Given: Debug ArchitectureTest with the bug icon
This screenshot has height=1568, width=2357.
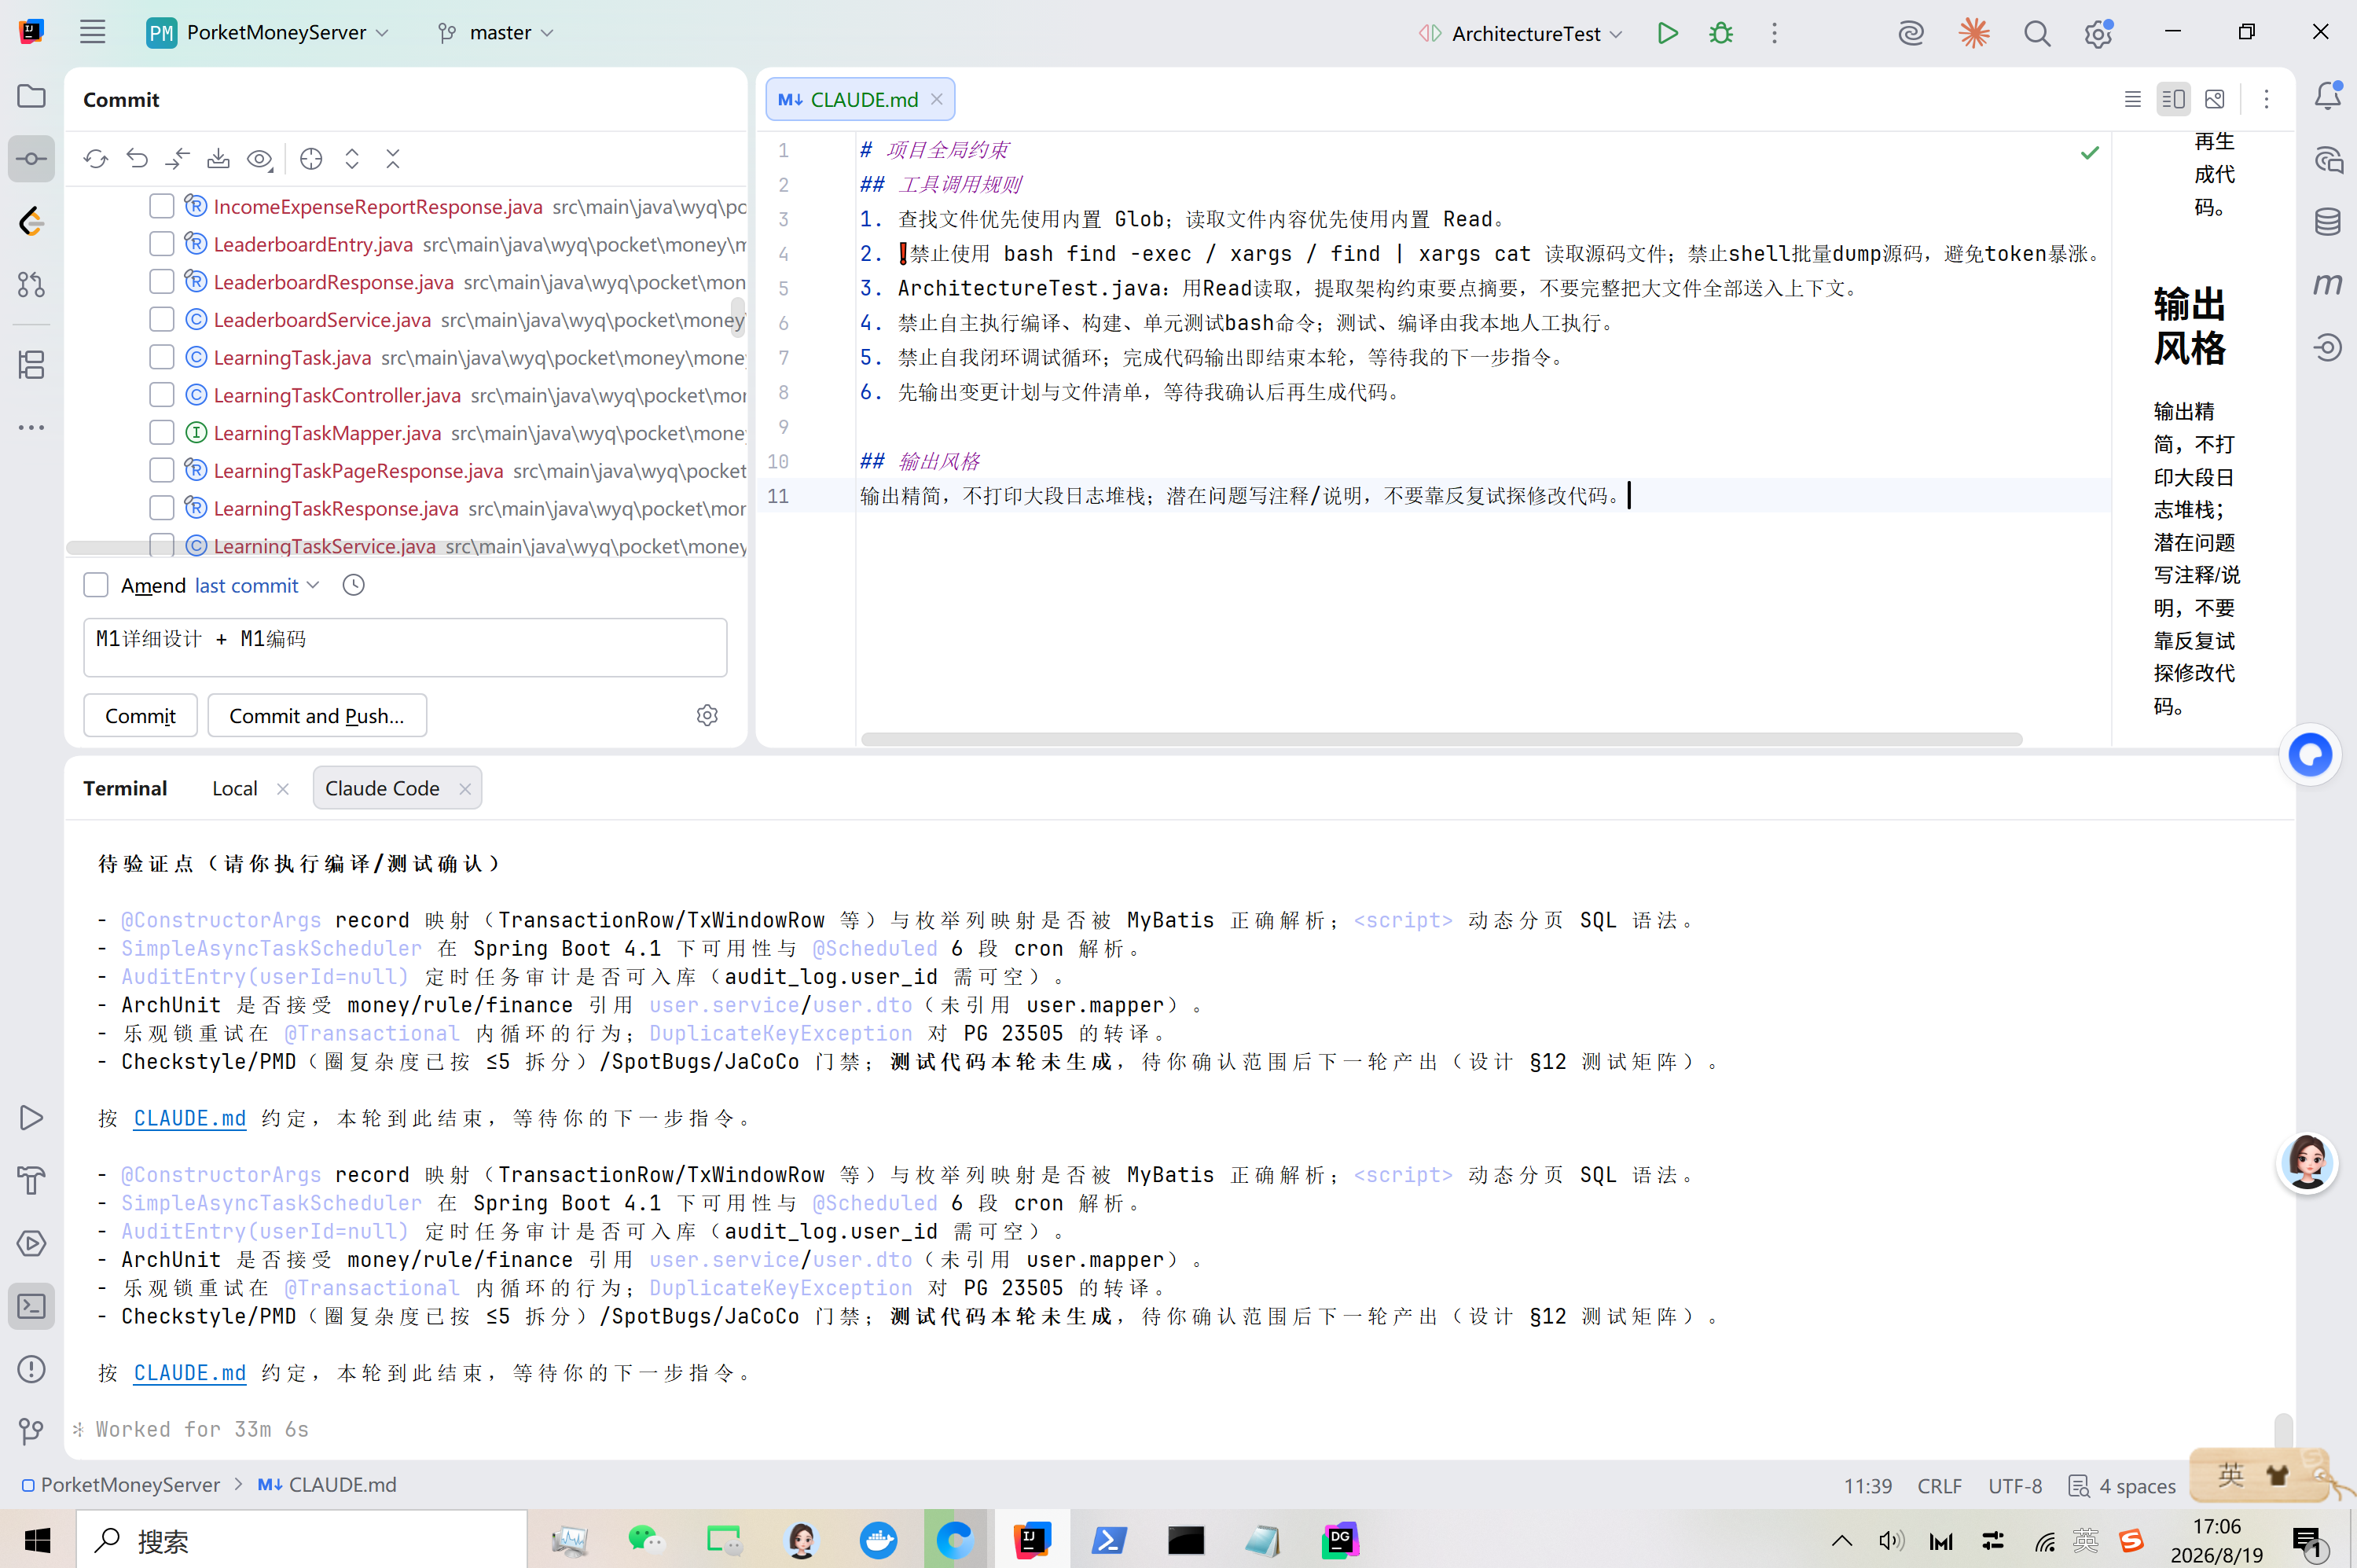Looking at the screenshot, I should pyautogui.click(x=1721, y=33).
